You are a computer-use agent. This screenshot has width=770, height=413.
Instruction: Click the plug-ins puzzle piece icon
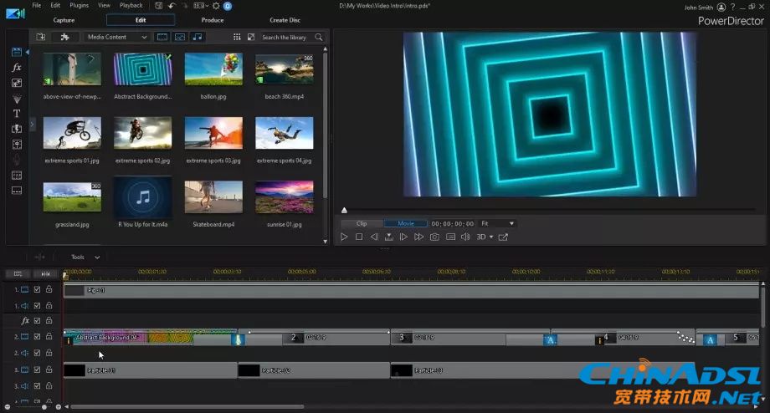point(65,38)
